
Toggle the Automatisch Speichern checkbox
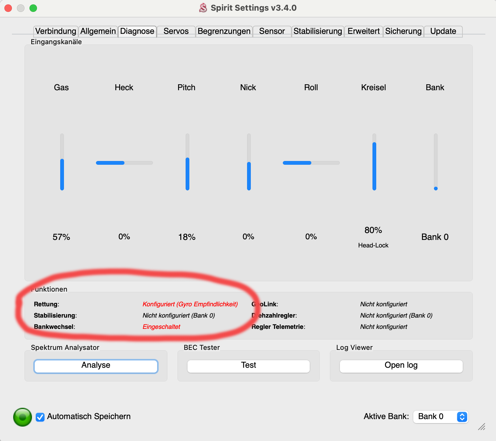coord(40,417)
